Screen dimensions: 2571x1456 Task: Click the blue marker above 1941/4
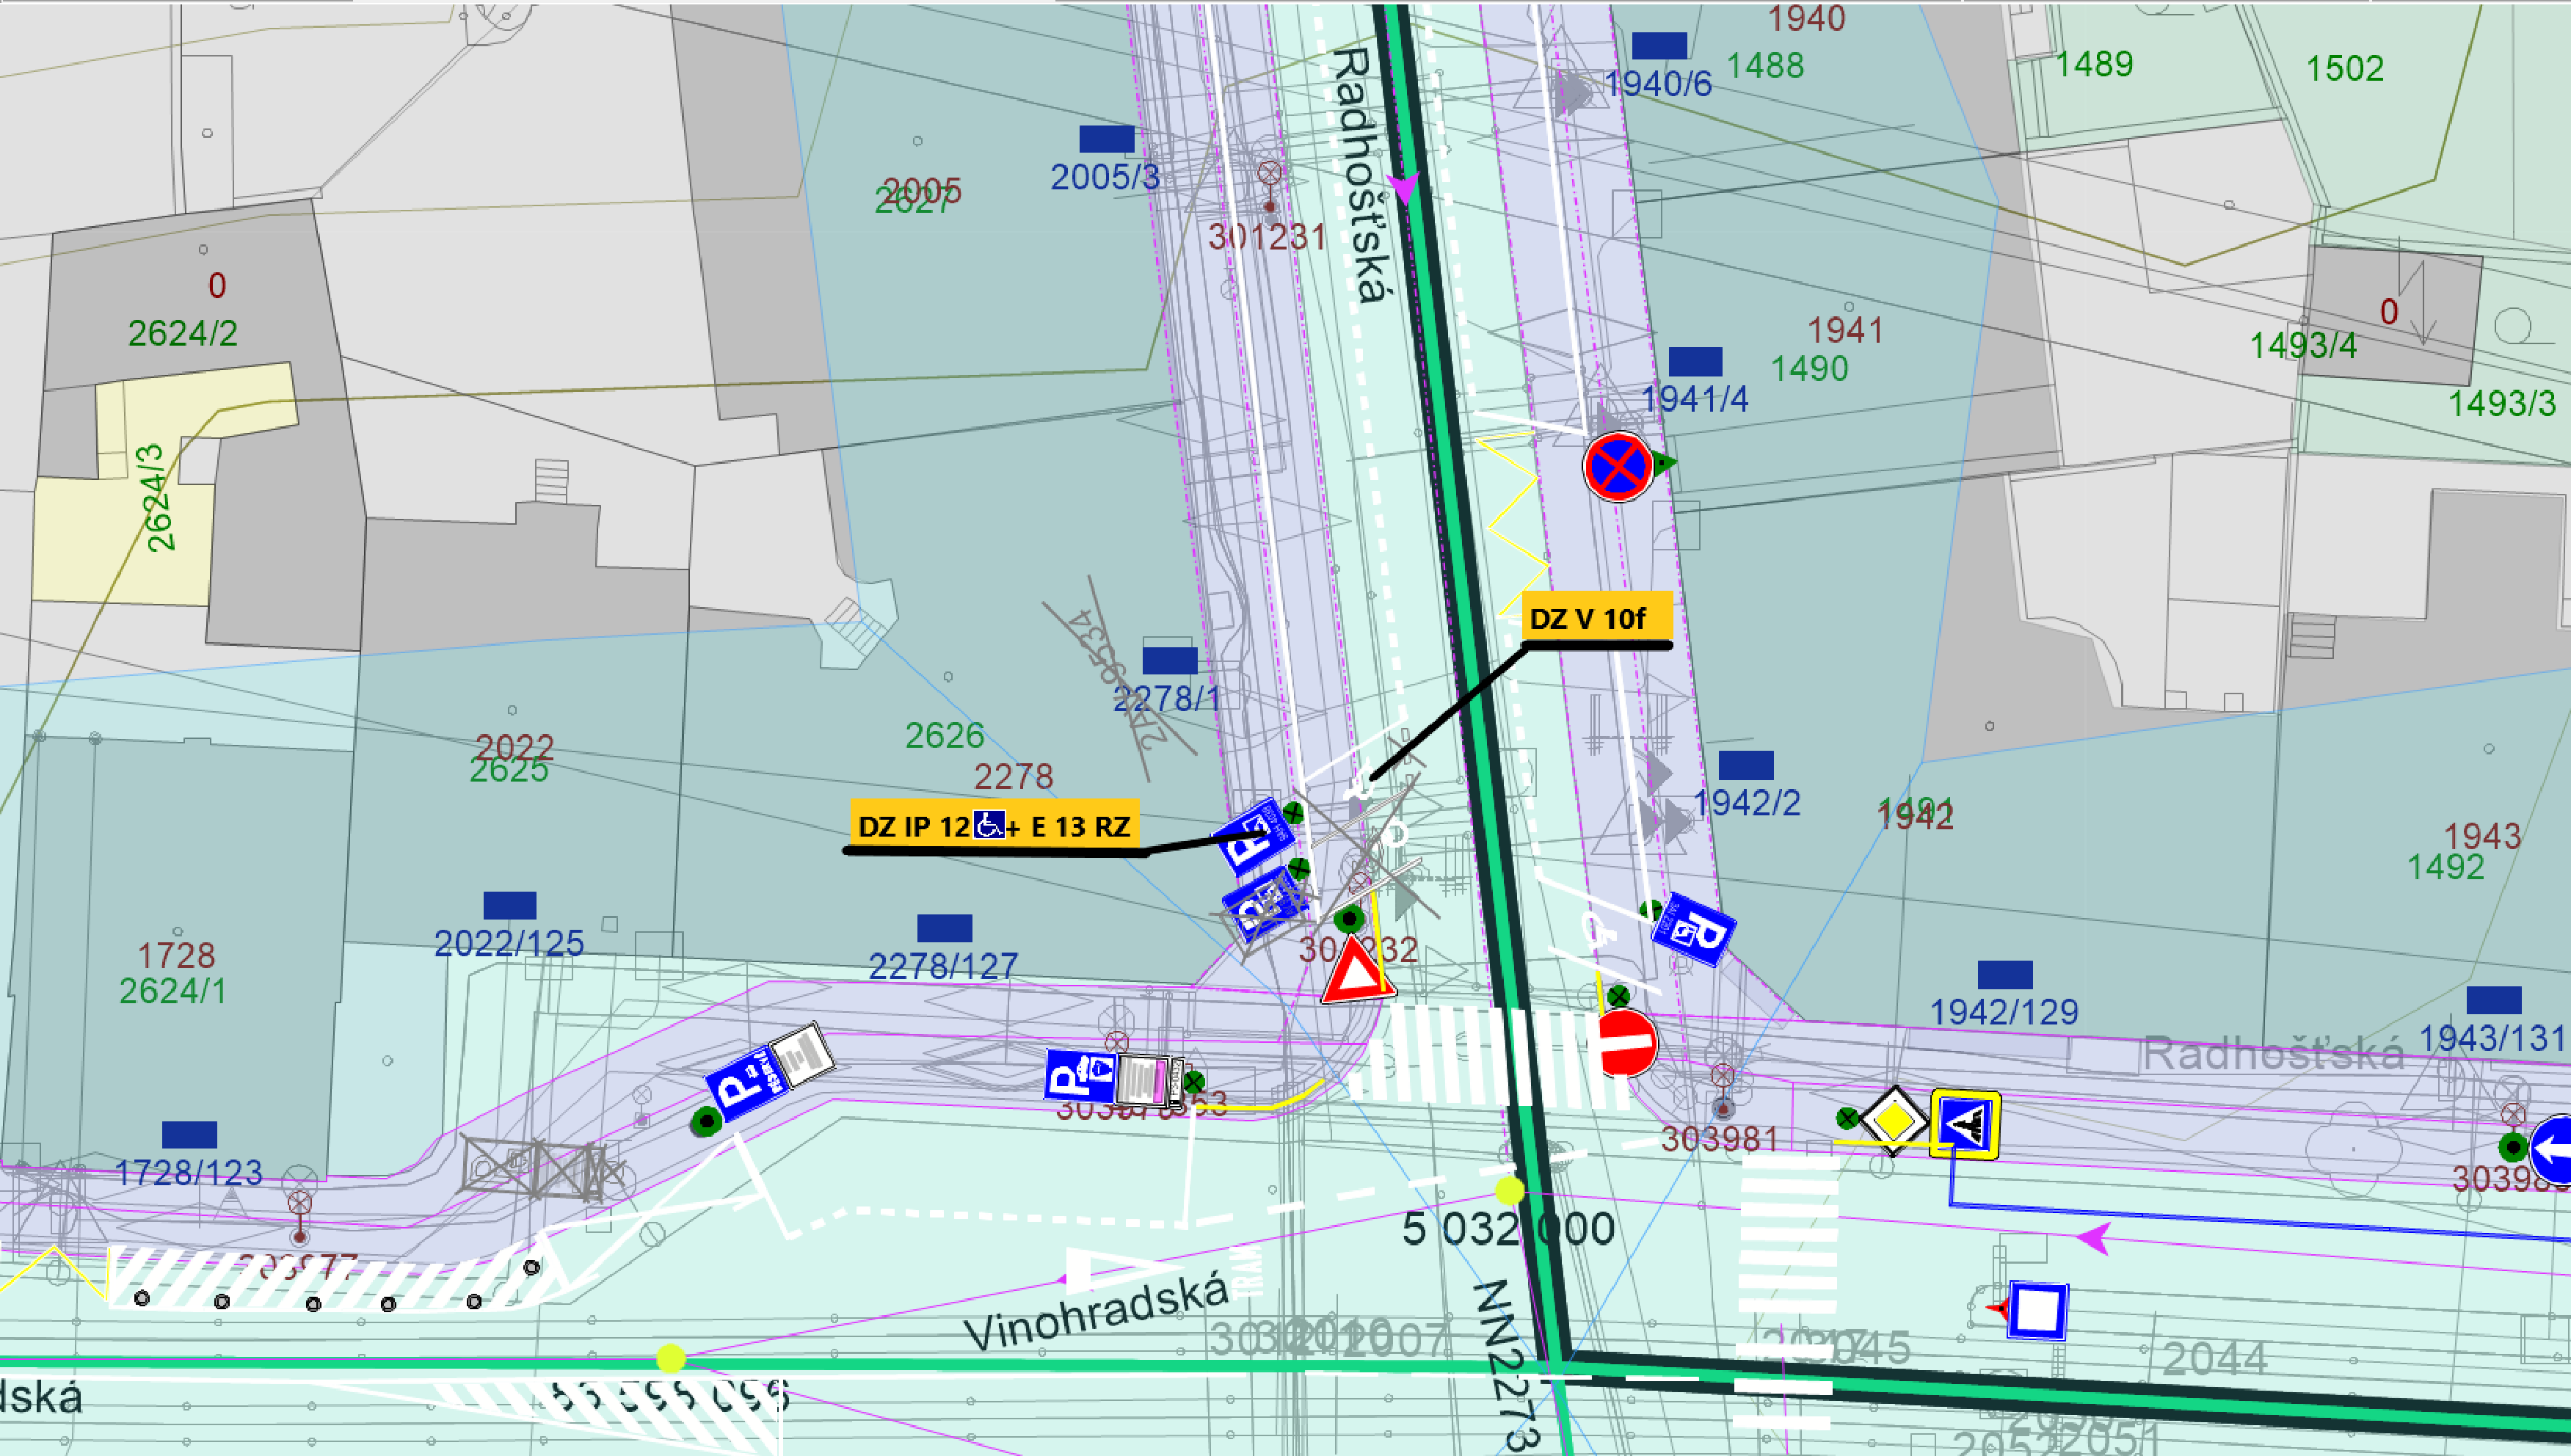[1695, 362]
